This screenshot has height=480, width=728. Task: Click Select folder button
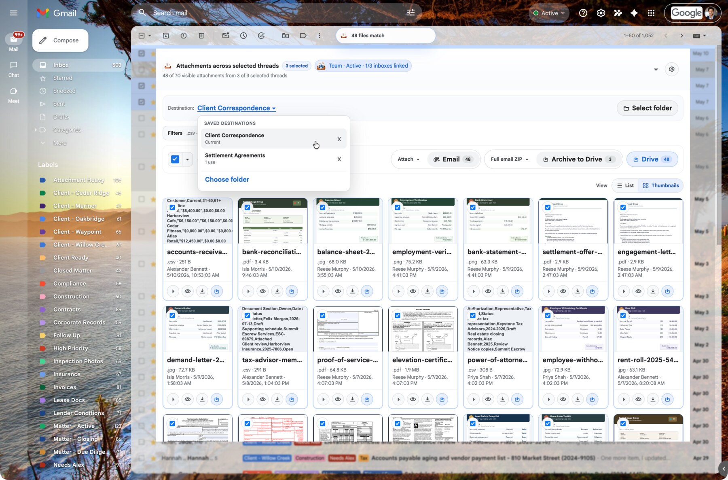648,108
